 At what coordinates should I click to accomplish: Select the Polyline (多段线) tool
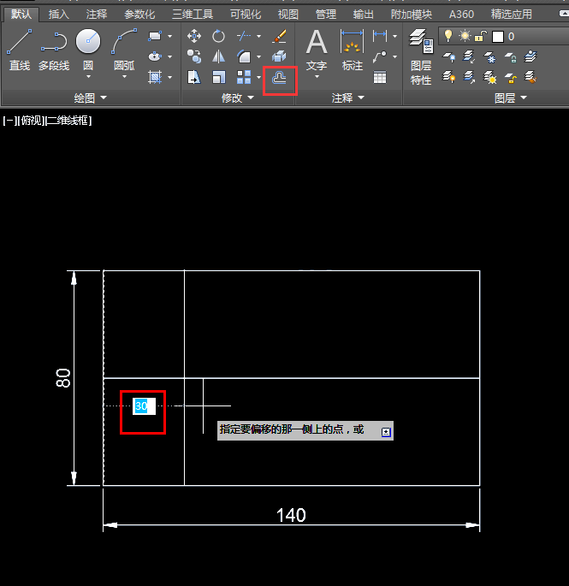[54, 50]
